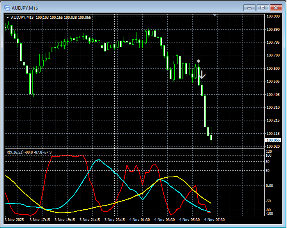
Task: Click the indicator scale value -50
Action: pyautogui.click(x=268, y=201)
